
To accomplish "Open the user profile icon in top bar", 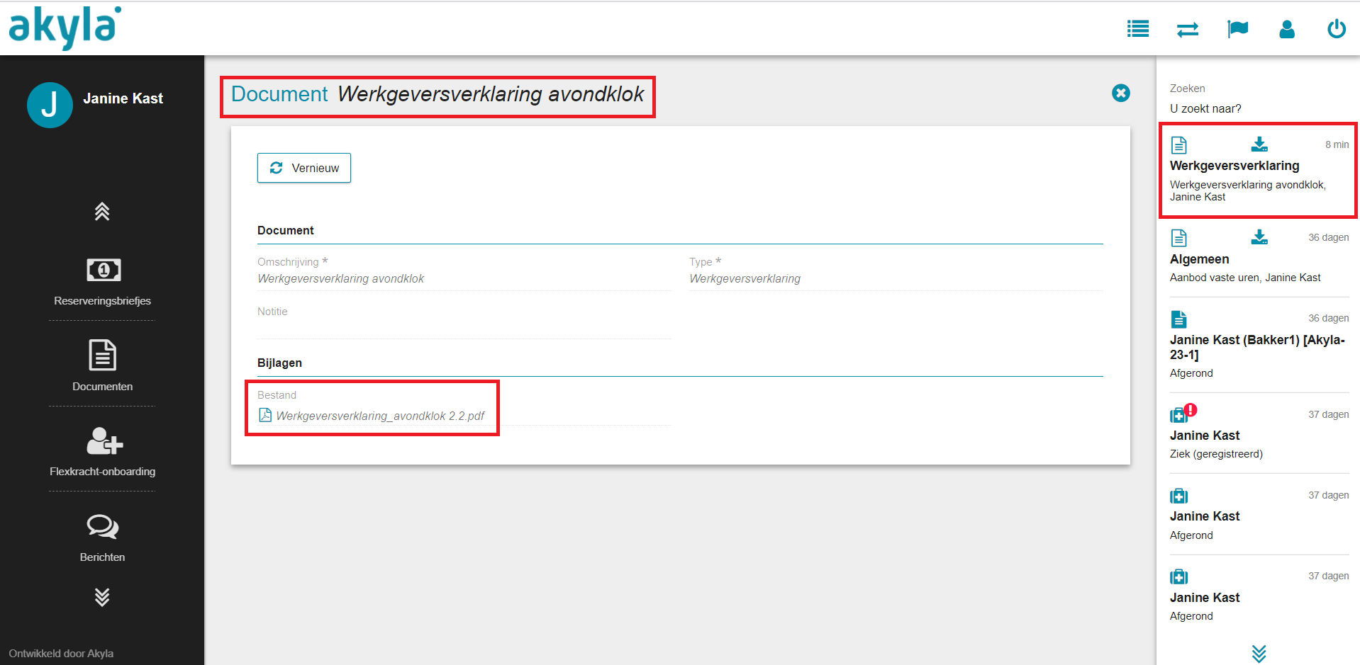I will (1287, 29).
